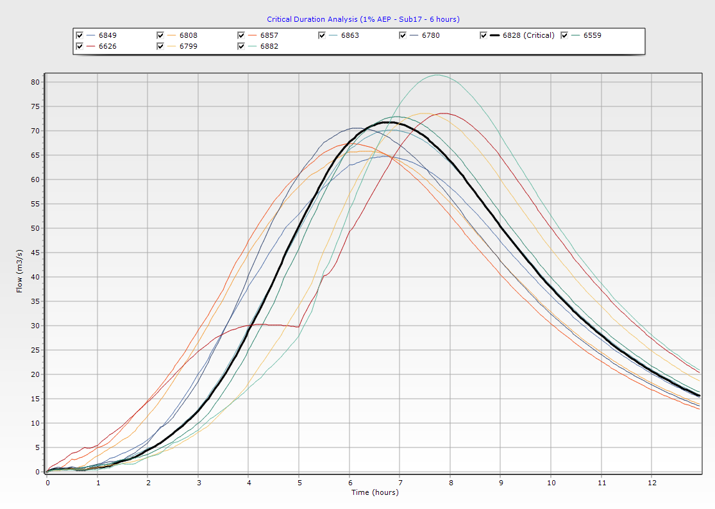The height and width of the screenshot is (509, 715).
Task: Click the red 6626 legend line swatch
Action: click(91, 46)
